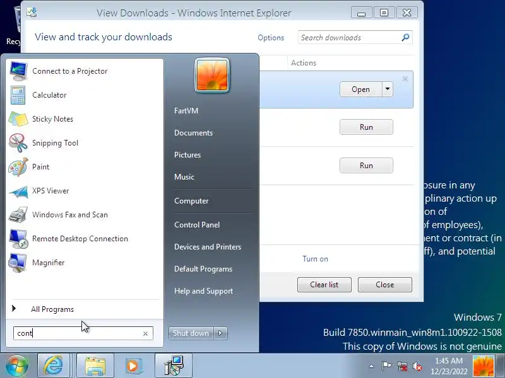Open Documents from Start menu
This screenshot has width=505, height=378.
pos(193,133)
